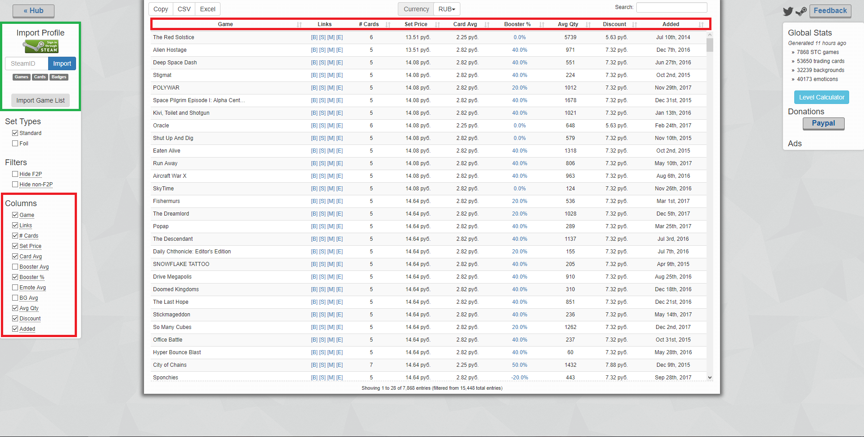Select the Oracle game name

[161, 126]
